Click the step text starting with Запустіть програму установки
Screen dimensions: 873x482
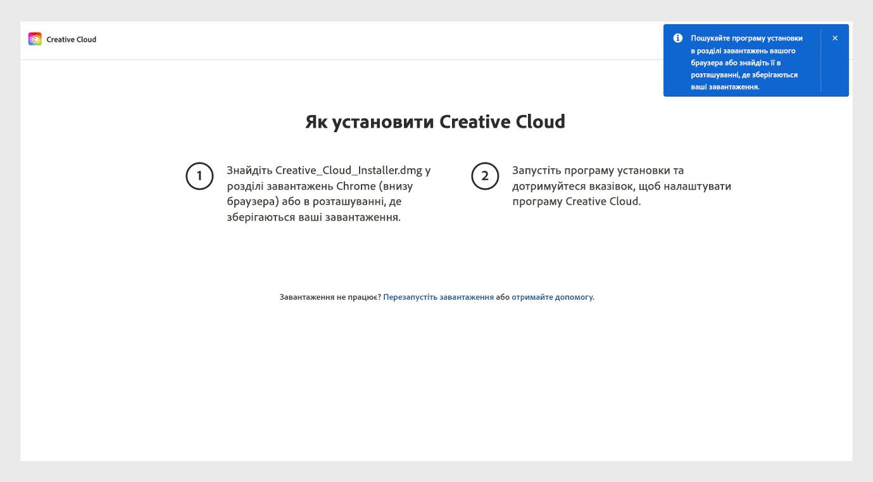tap(622, 186)
